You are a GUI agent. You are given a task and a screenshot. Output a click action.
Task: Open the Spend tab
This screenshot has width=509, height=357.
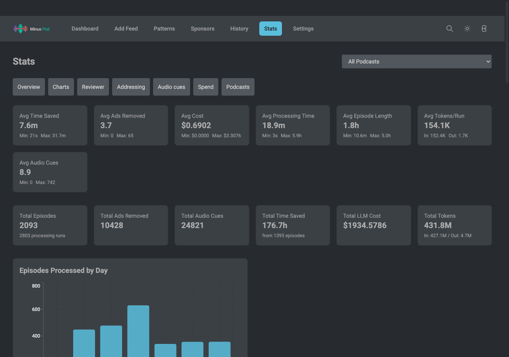point(206,87)
